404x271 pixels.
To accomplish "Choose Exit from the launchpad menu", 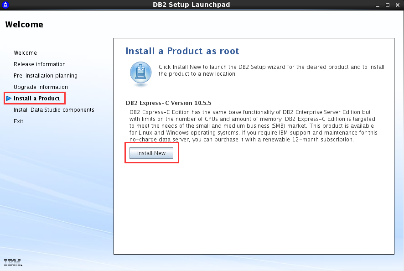I will pyautogui.click(x=18, y=121).
